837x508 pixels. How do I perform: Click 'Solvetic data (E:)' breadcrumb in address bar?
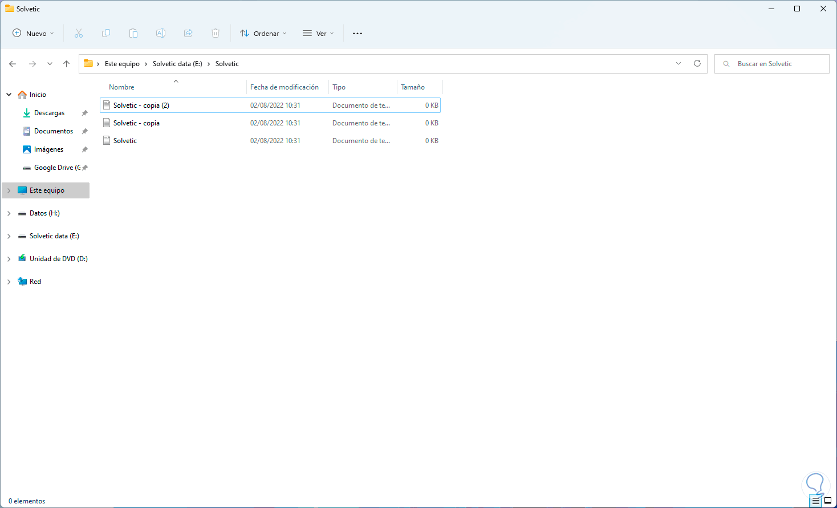177,64
